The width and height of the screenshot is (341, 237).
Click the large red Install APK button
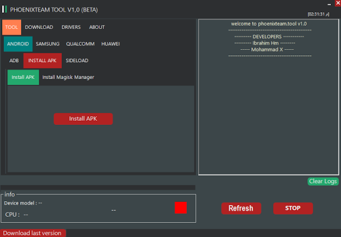(x=83, y=118)
